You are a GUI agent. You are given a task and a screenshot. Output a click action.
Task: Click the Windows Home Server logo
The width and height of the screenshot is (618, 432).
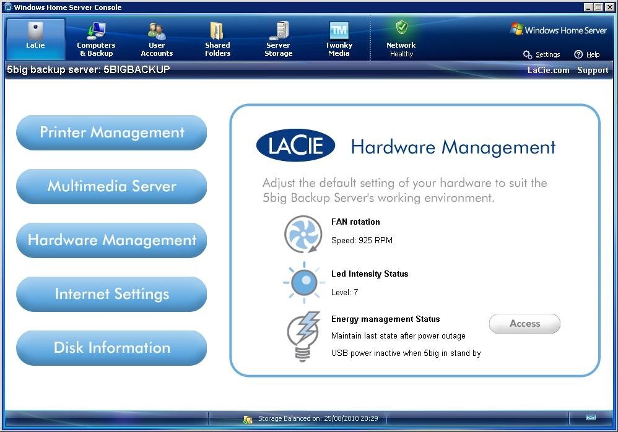coord(558,30)
